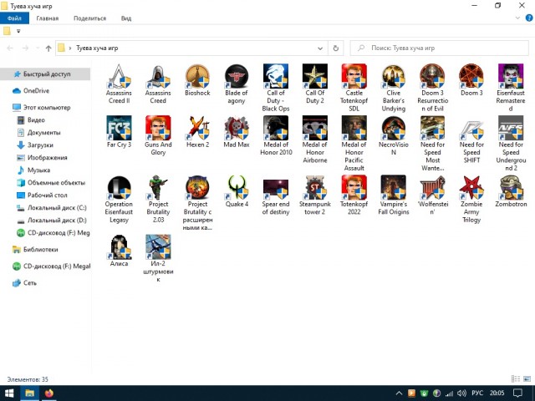Select the Totenkopf 2022 shortcut
This screenshot has height=401, width=535.
click(354, 195)
